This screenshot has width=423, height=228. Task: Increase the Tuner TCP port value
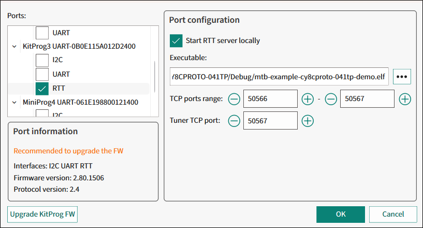pos(308,121)
